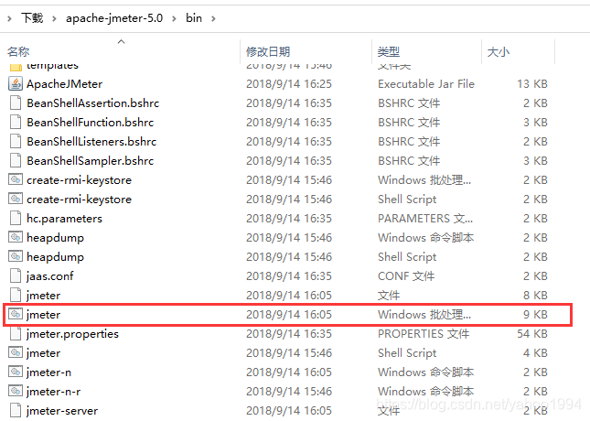Click the BeanShellAssertion.bshrc file icon
590x421 pixels.
(16, 103)
